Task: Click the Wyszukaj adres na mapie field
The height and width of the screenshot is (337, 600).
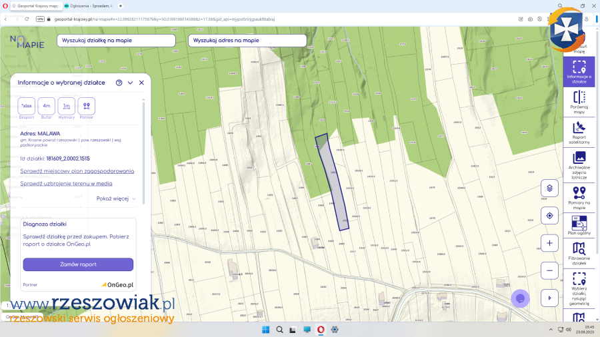Action: (x=247, y=41)
